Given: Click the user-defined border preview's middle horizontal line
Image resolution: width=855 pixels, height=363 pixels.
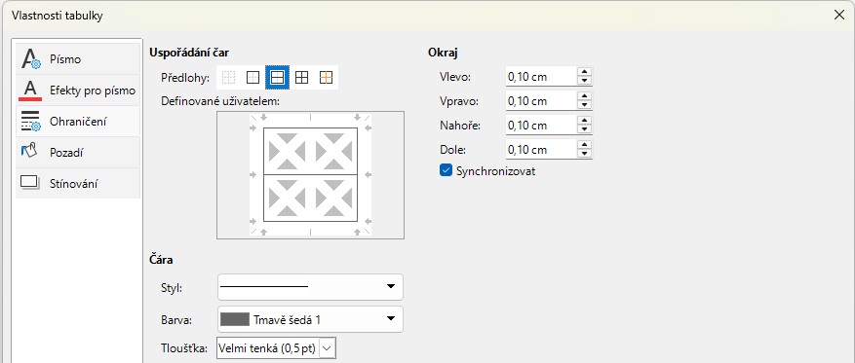Looking at the screenshot, I should pos(310,175).
